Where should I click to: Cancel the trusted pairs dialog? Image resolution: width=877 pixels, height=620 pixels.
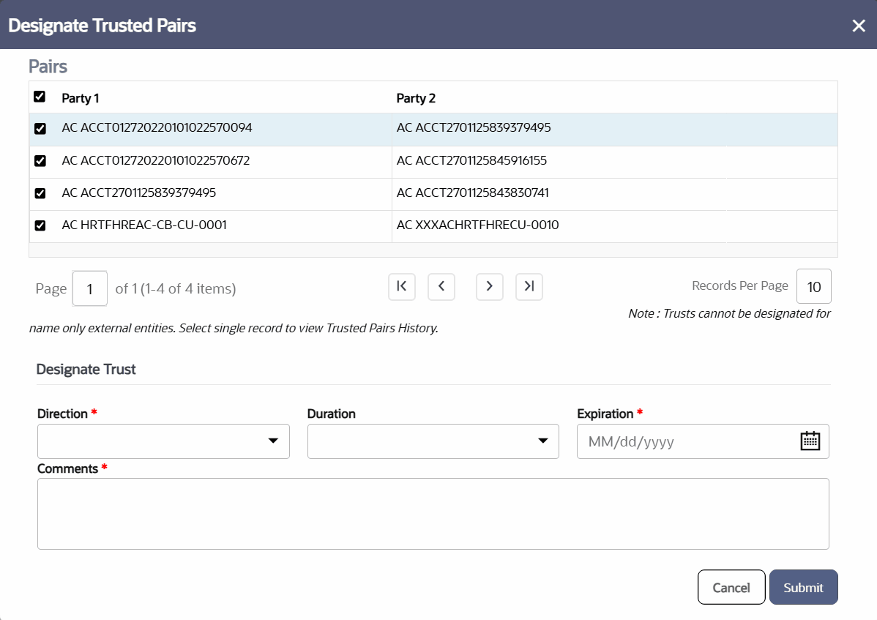tap(731, 587)
